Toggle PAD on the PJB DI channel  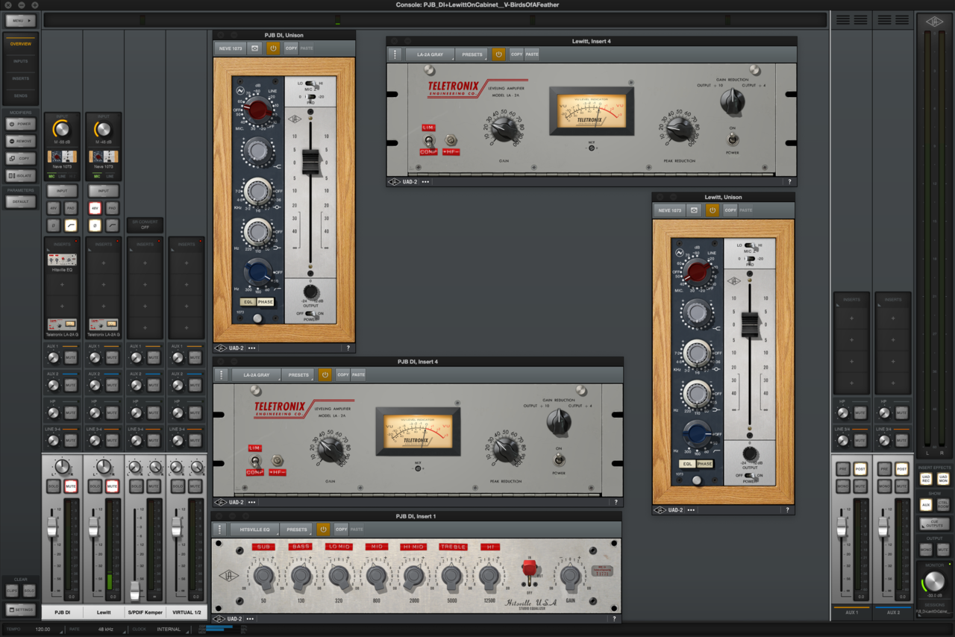(x=71, y=208)
